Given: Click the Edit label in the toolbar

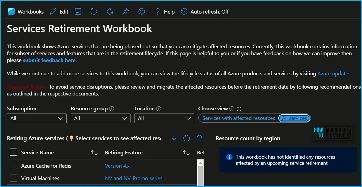Looking at the screenshot, I should click(64, 12).
